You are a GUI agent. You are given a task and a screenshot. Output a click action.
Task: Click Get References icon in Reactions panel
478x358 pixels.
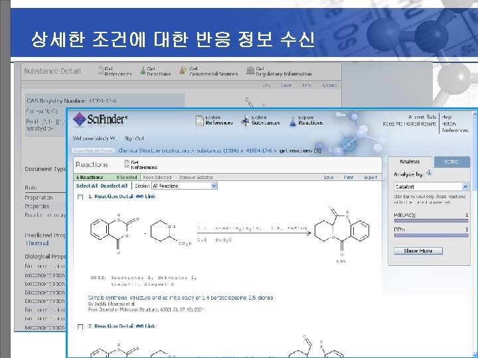[127, 164]
